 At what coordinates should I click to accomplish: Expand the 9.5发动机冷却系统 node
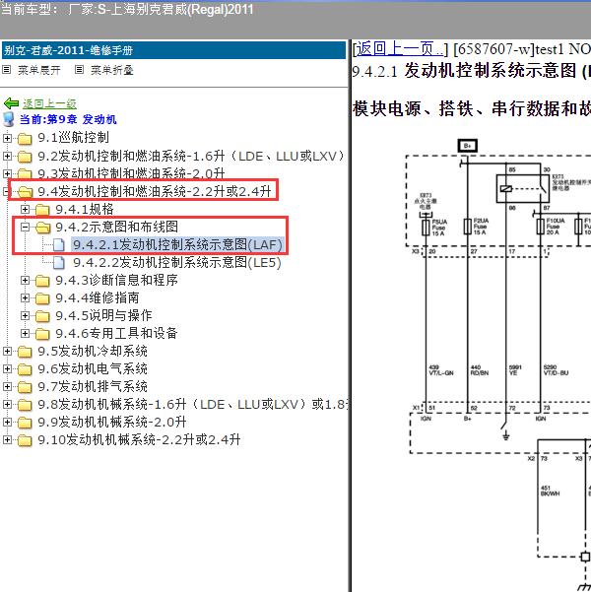point(7,351)
